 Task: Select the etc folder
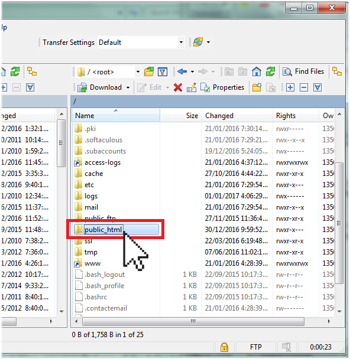(84, 185)
